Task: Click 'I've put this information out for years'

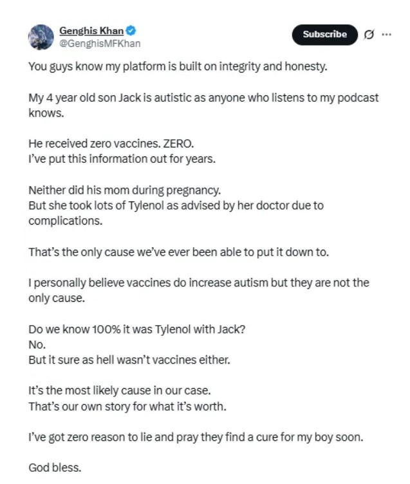Action: [122, 159]
